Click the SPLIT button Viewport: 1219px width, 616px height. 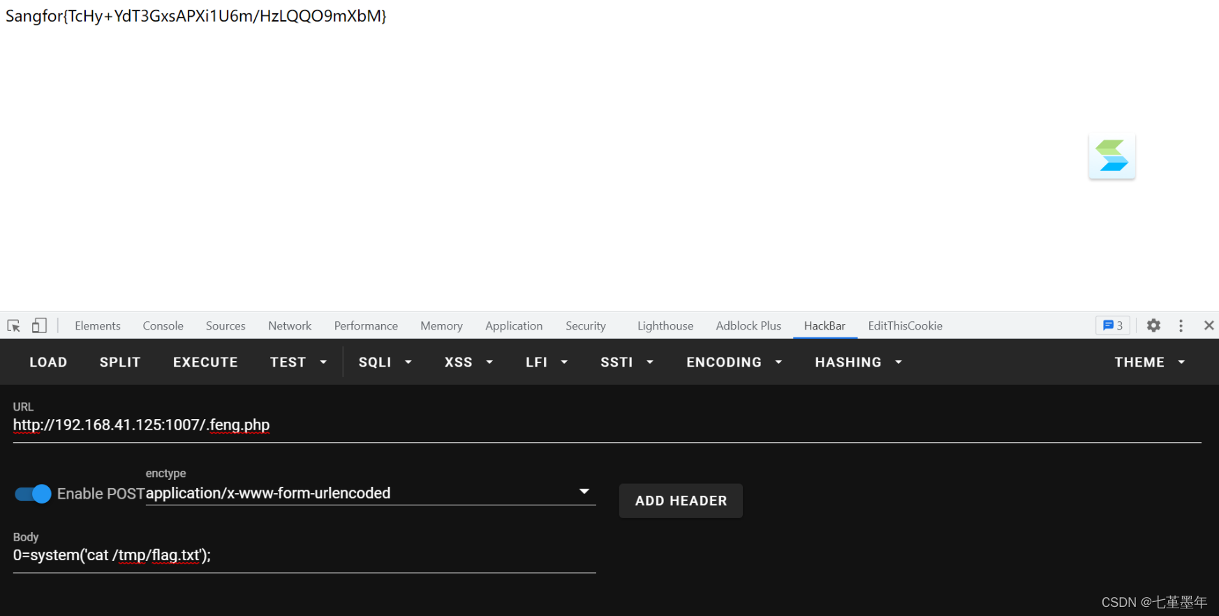point(120,362)
